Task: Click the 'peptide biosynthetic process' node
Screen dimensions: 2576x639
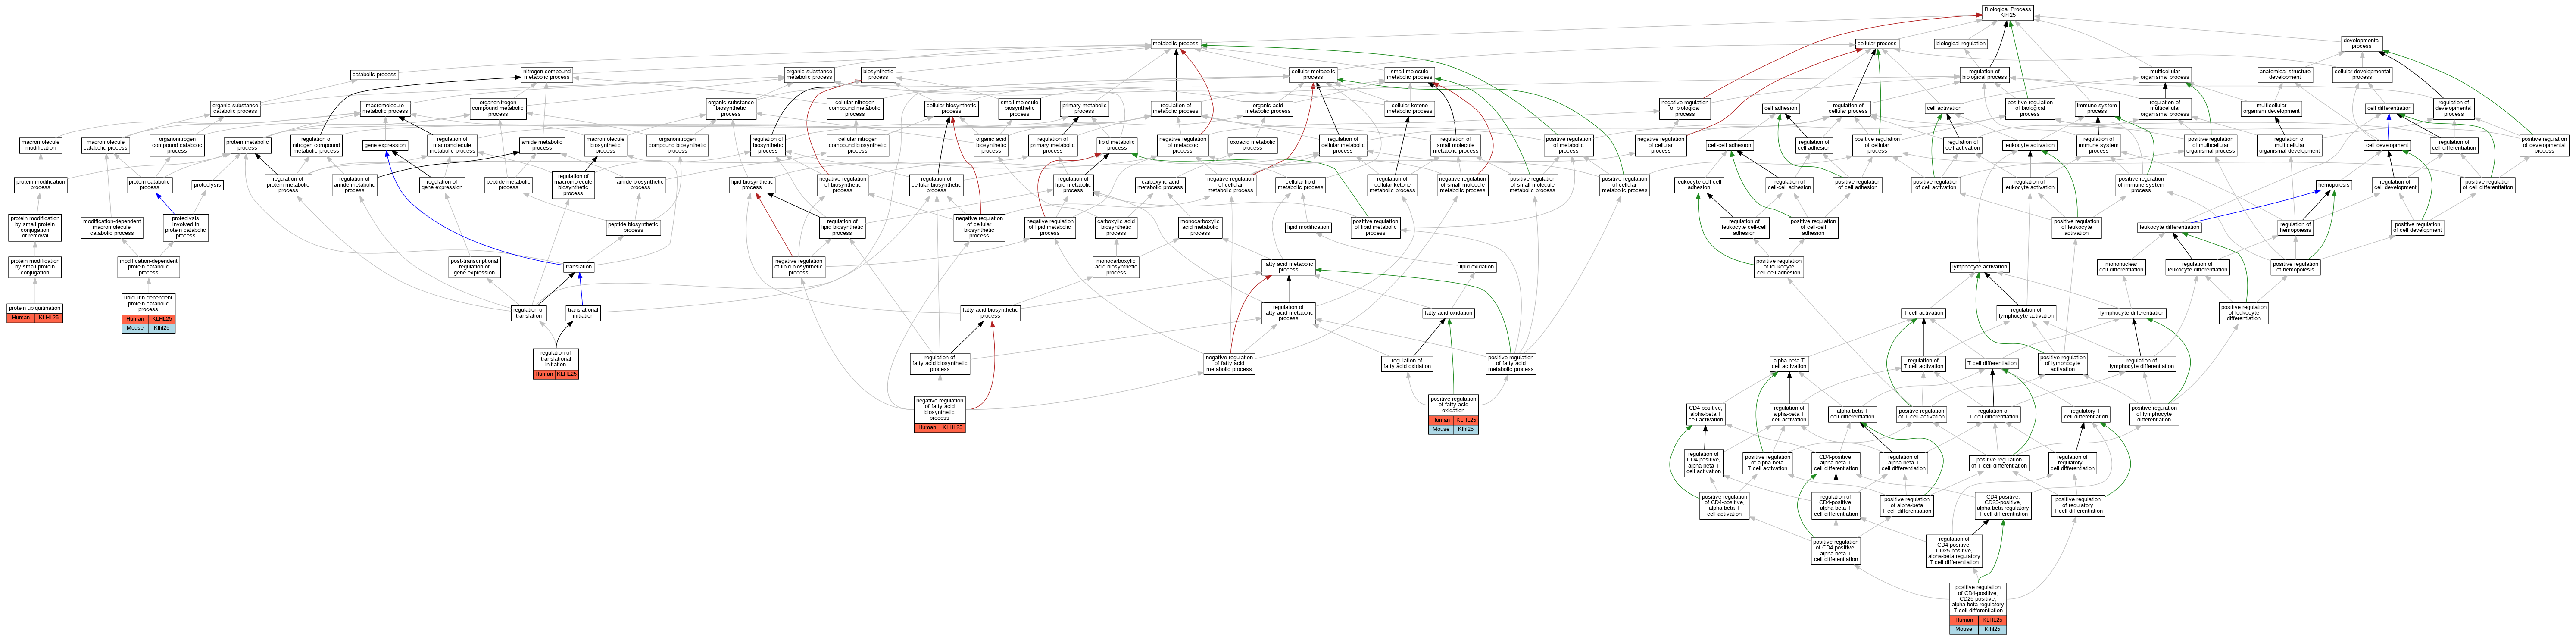Action: (634, 228)
